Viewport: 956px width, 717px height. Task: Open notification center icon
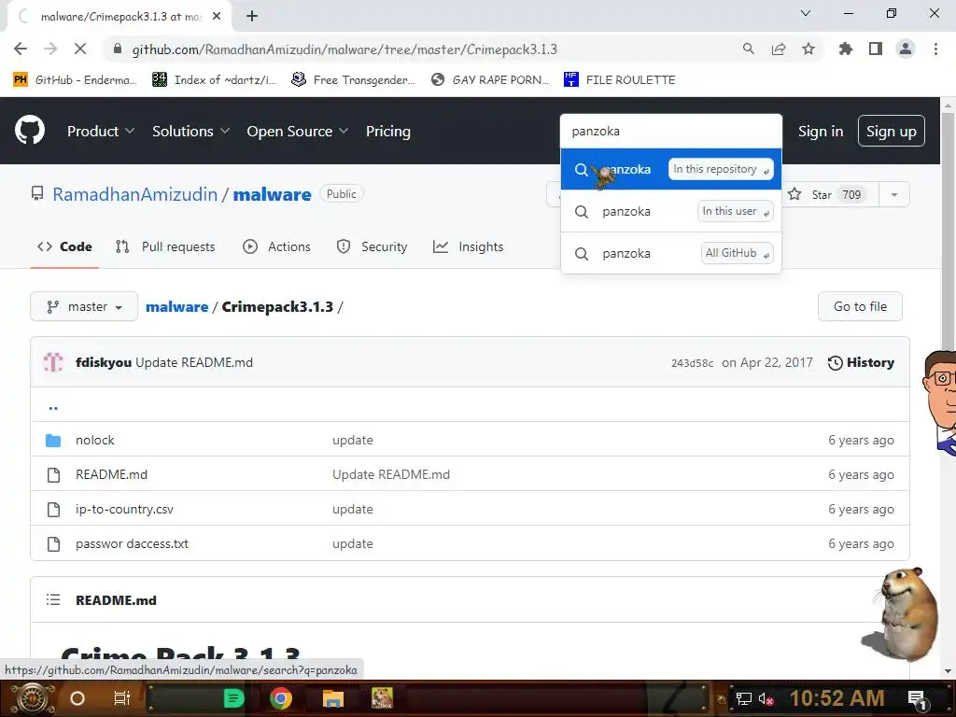917,699
